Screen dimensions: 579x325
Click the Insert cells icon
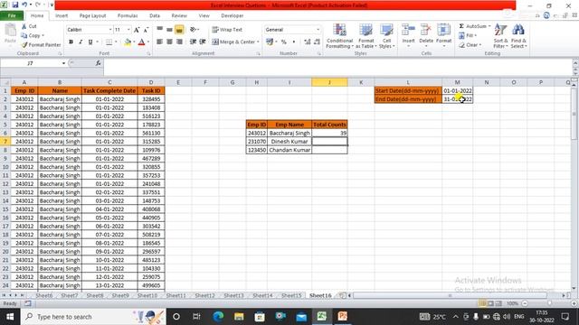(408, 30)
